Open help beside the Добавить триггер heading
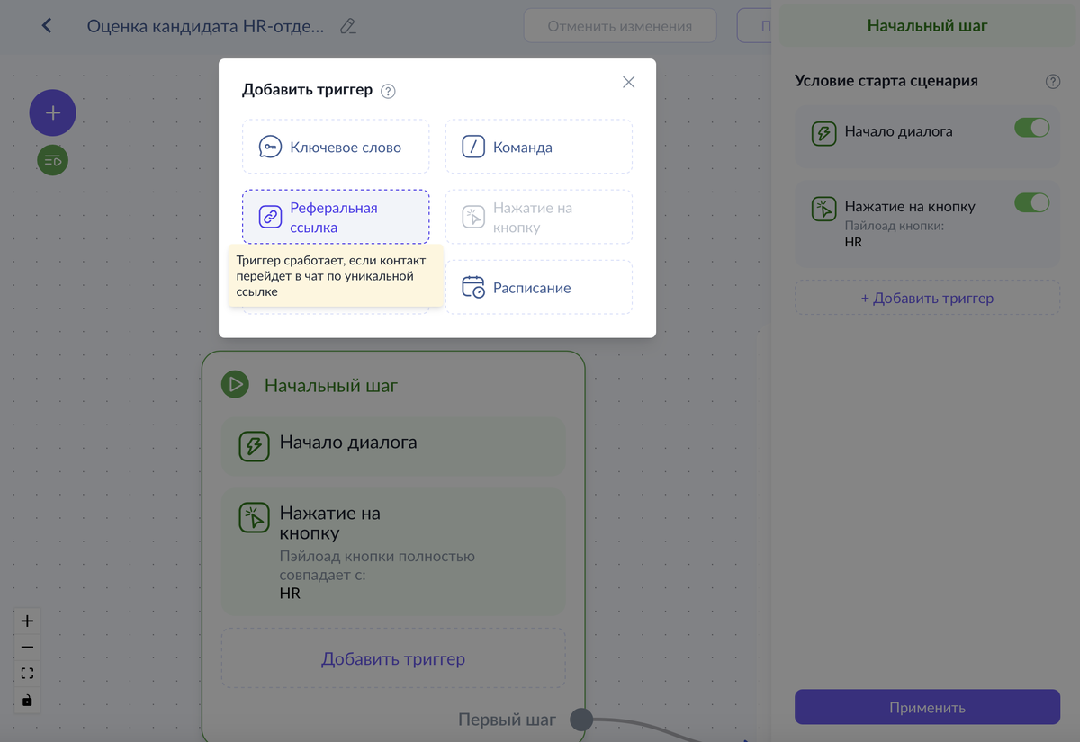This screenshot has width=1080, height=742. [x=387, y=90]
